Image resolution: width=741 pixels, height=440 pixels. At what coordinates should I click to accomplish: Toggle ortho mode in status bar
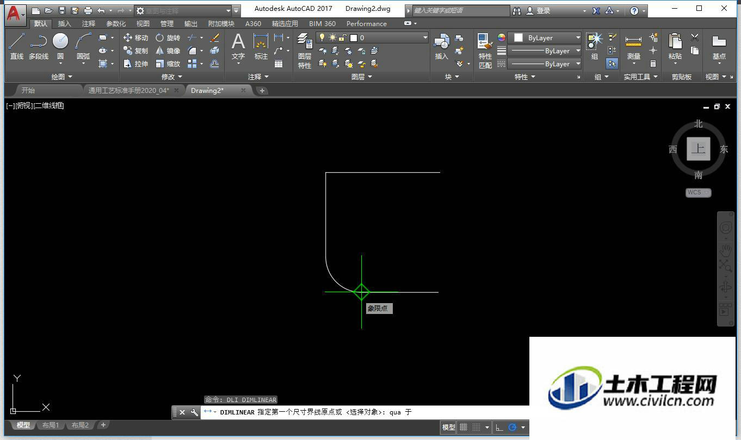(x=499, y=427)
